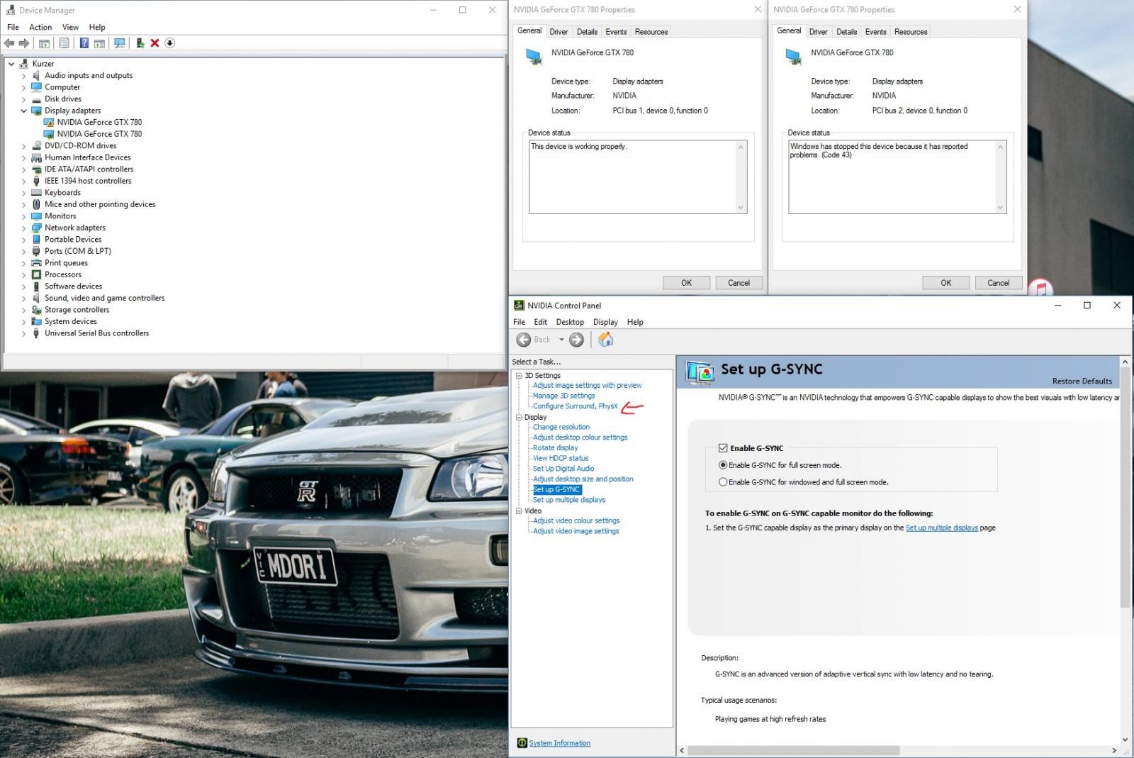Select the Print queues category
Screen dimensions: 1134x758
66,262
